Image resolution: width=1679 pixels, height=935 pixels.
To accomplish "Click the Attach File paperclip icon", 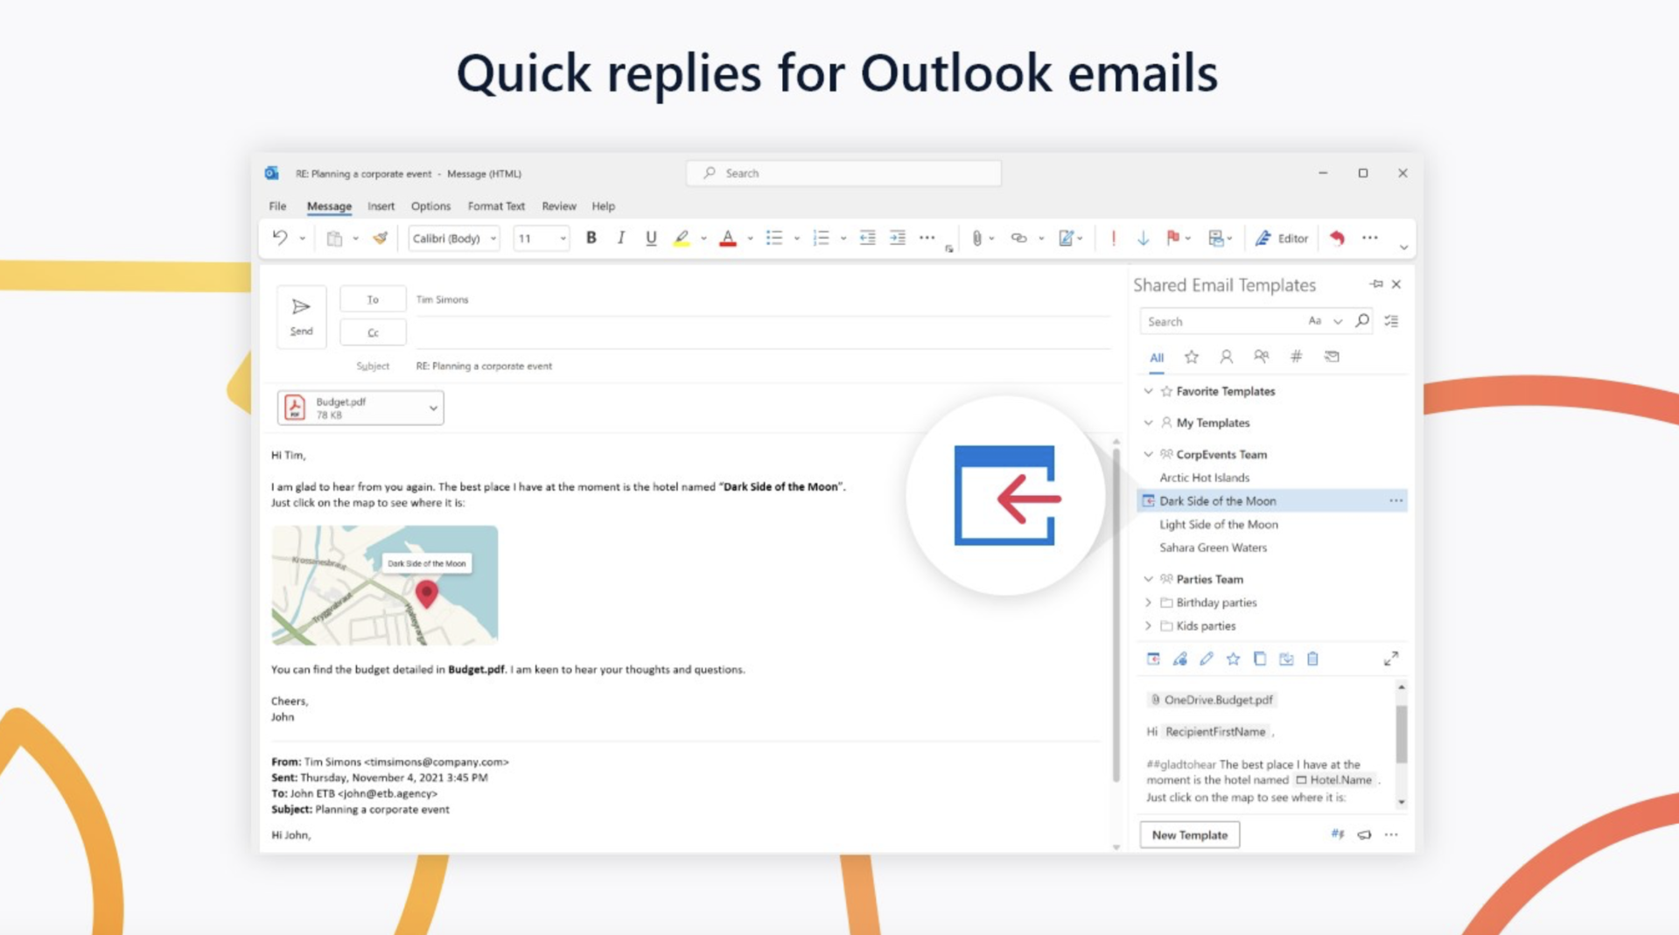I will 976,238.
